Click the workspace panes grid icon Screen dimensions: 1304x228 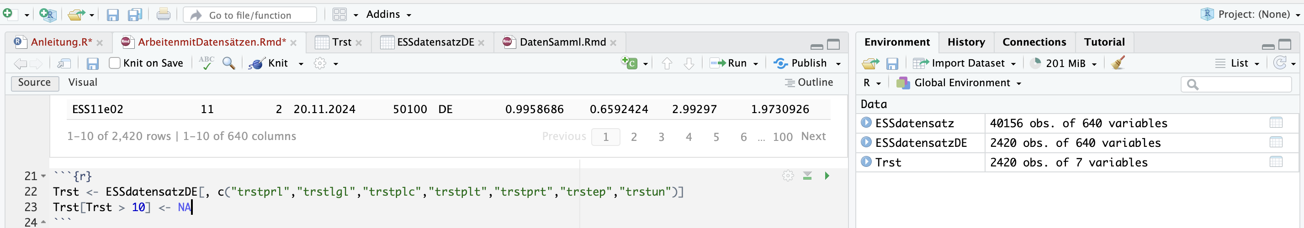[x=339, y=15]
